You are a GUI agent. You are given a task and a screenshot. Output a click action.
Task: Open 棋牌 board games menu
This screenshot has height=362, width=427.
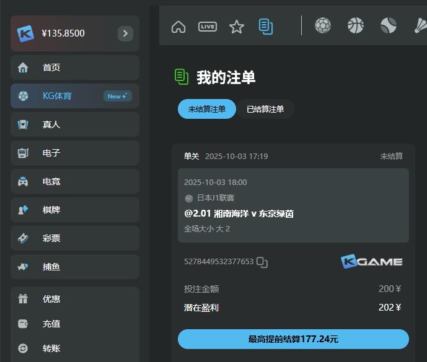tap(75, 210)
